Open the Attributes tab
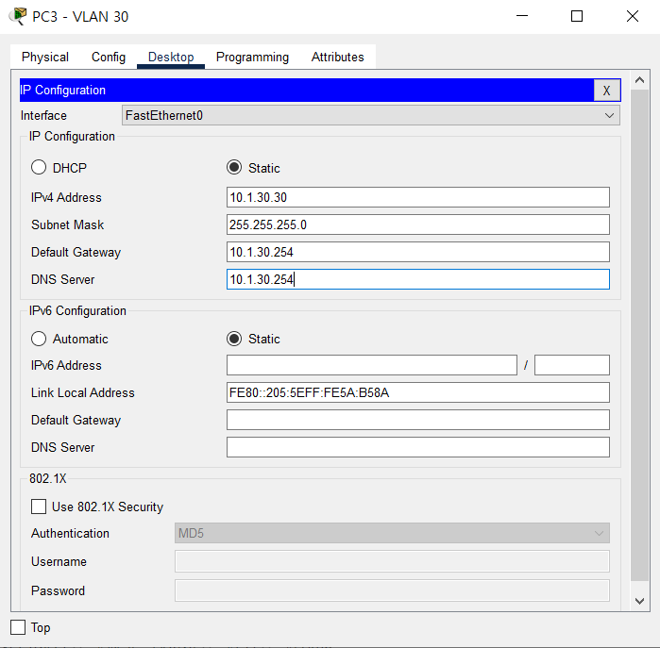 point(338,57)
